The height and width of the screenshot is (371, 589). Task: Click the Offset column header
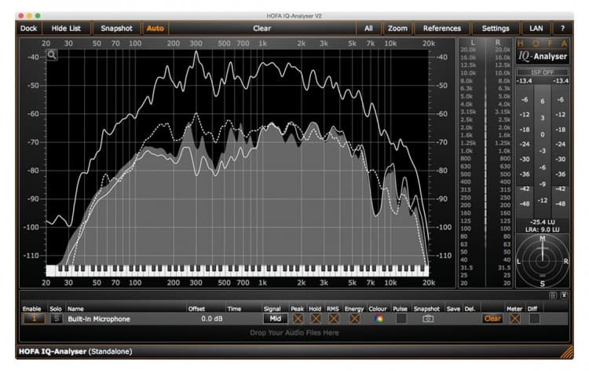point(196,309)
